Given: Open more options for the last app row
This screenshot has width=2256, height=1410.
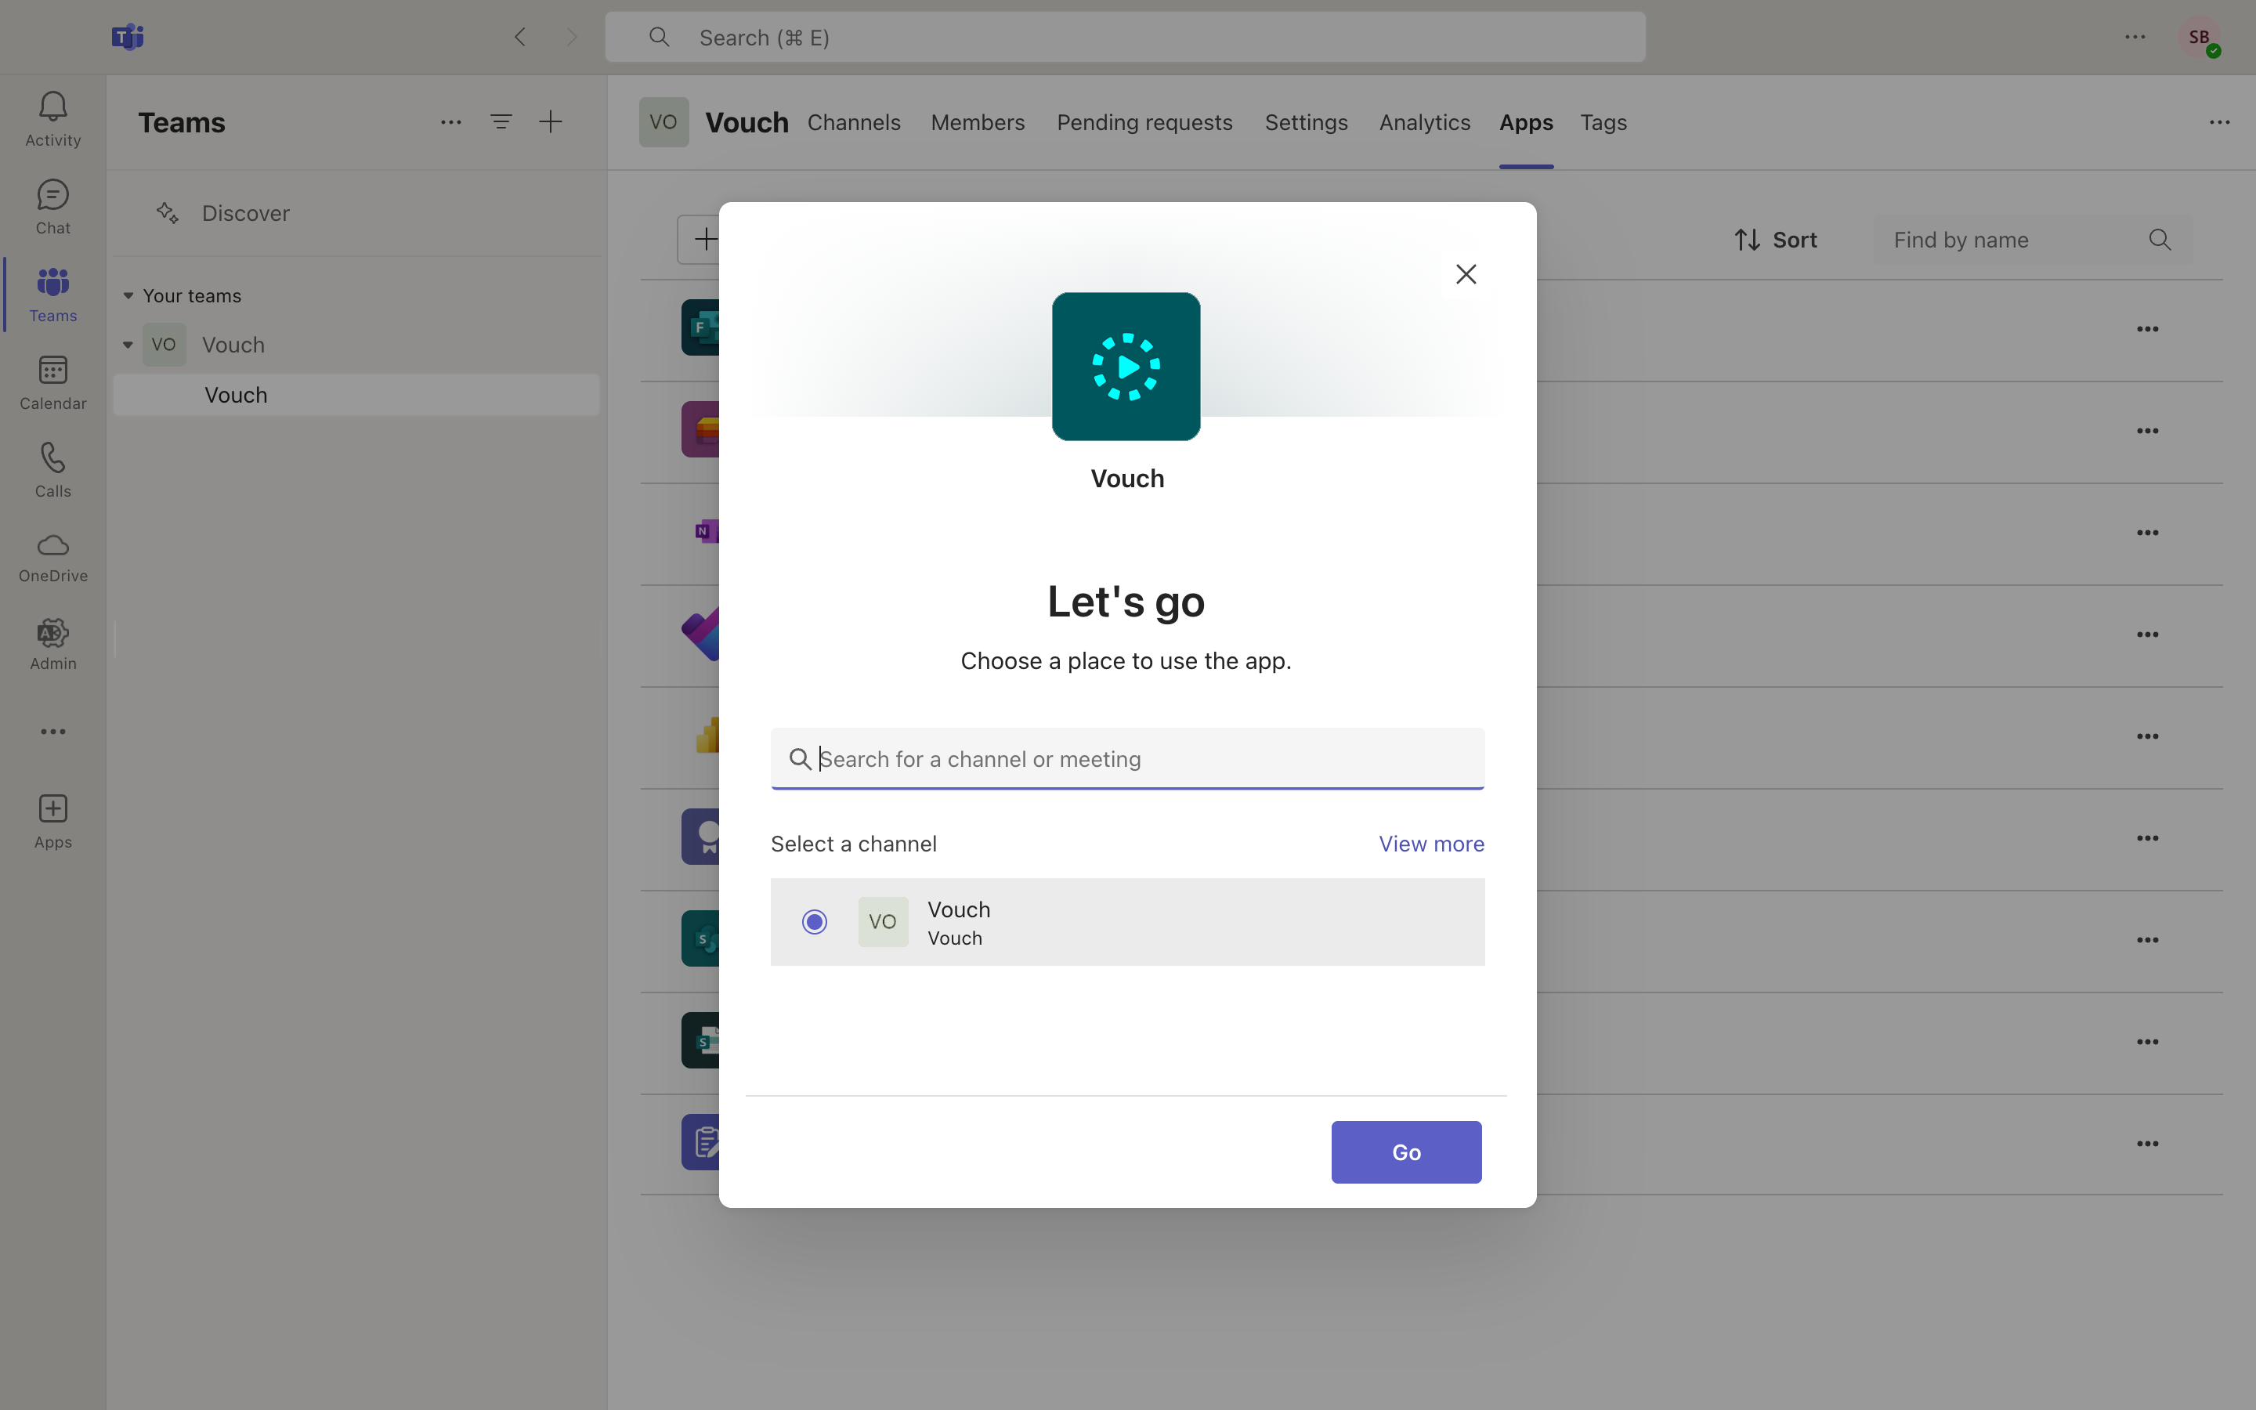Looking at the screenshot, I should pos(2148,1144).
